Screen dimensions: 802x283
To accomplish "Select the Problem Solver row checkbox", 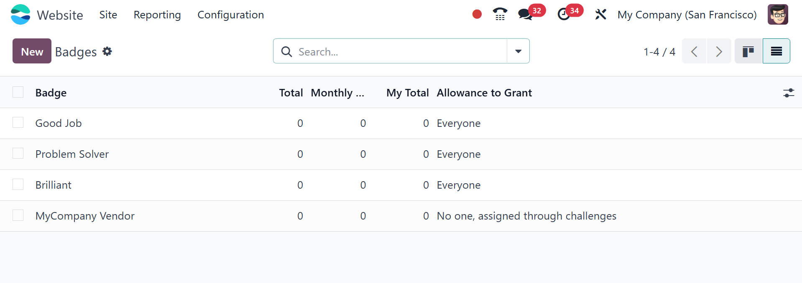I will coord(18,154).
